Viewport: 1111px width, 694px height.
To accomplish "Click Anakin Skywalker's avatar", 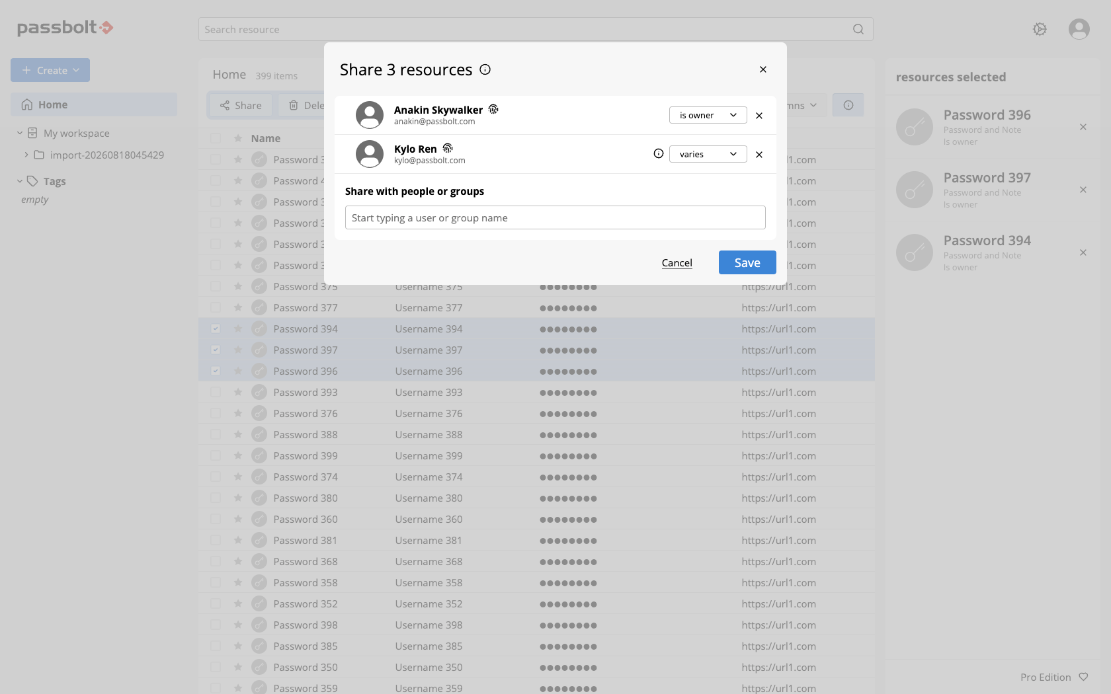I will pyautogui.click(x=370, y=115).
